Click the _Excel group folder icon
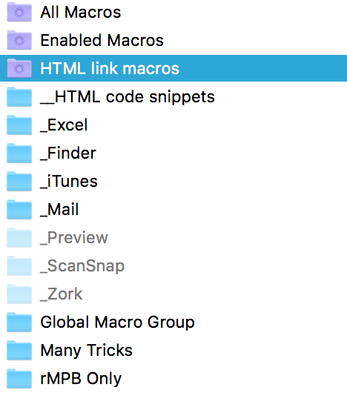This screenshot has height=393, width=347. pos(19,125)
